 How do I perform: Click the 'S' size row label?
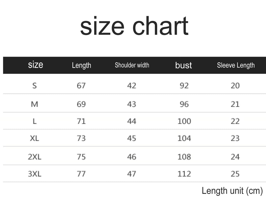point(35,85)
